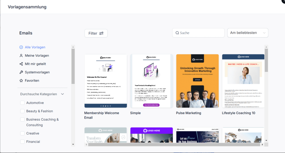Click the template grid scroll-down arrow
Screen dimensions: 285x153
coord(266,141)
